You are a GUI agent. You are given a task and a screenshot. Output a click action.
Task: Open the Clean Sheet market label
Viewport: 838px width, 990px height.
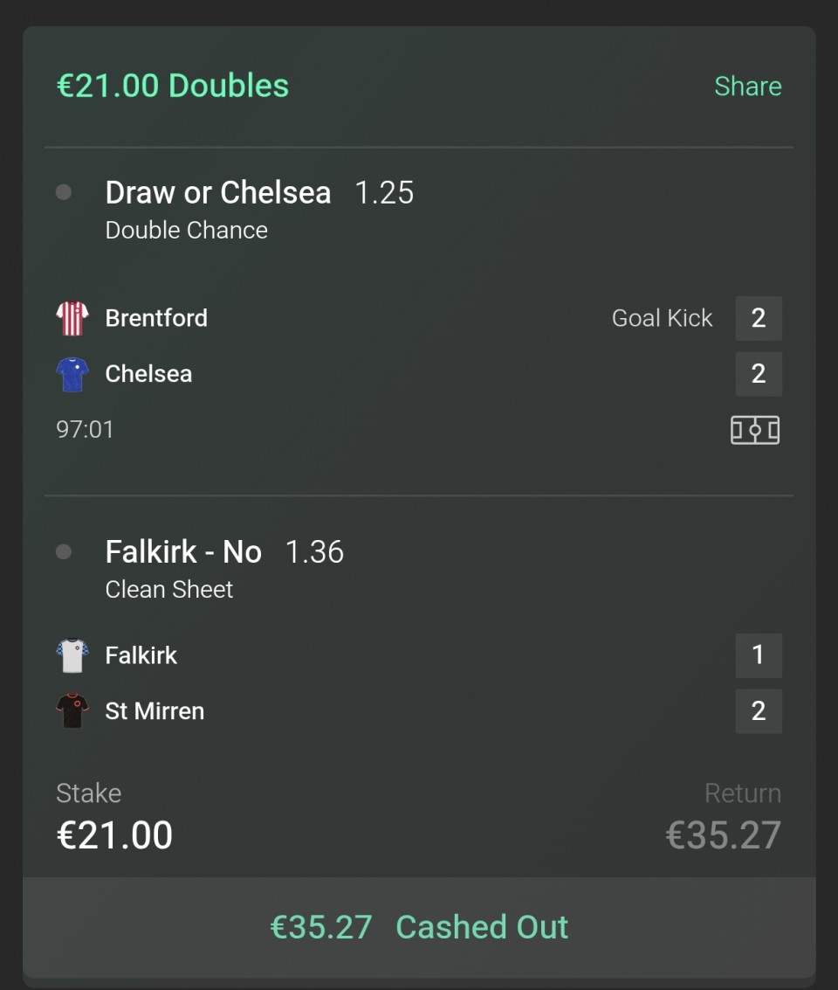pos(169,589)
